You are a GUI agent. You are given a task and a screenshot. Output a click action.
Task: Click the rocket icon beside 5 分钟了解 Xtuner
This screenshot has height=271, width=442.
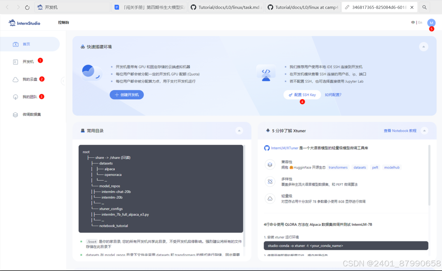tap(268, 130)
